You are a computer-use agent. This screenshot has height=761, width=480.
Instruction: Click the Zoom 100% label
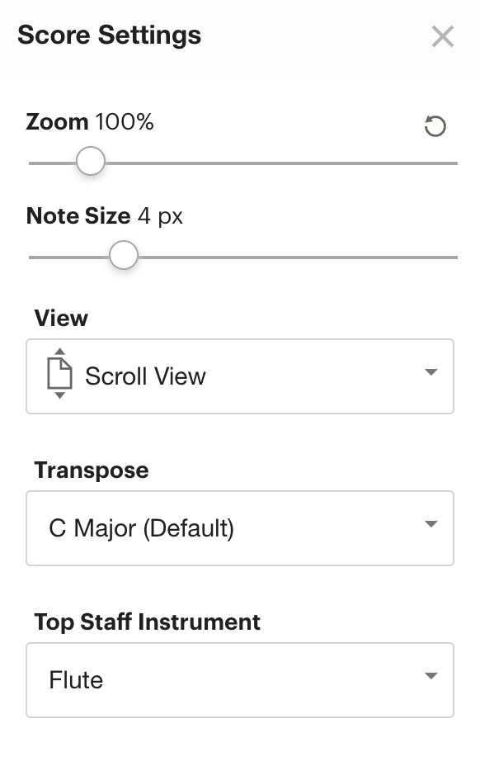90,122
